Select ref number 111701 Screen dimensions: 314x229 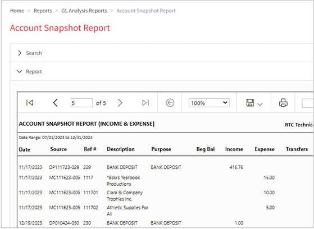pyautogui.click(x=90, y=193)
